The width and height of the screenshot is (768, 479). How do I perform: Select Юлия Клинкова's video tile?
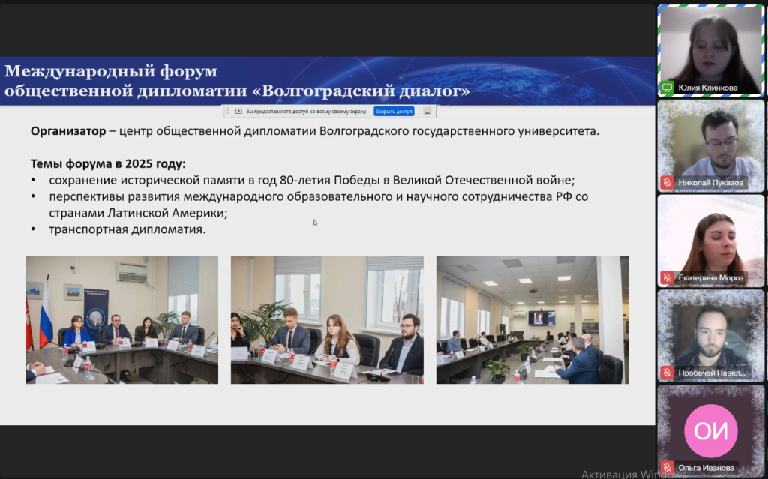[x=711, y=49]
